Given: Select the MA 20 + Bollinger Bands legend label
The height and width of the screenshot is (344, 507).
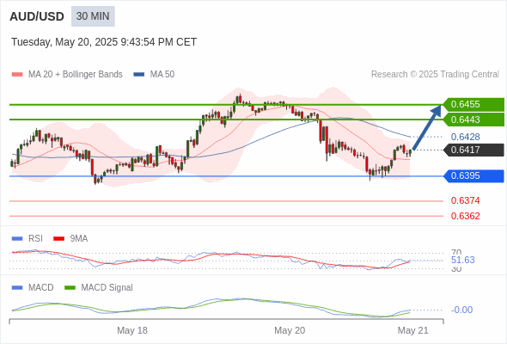Looking at the screenshot, I should [76, 75].
